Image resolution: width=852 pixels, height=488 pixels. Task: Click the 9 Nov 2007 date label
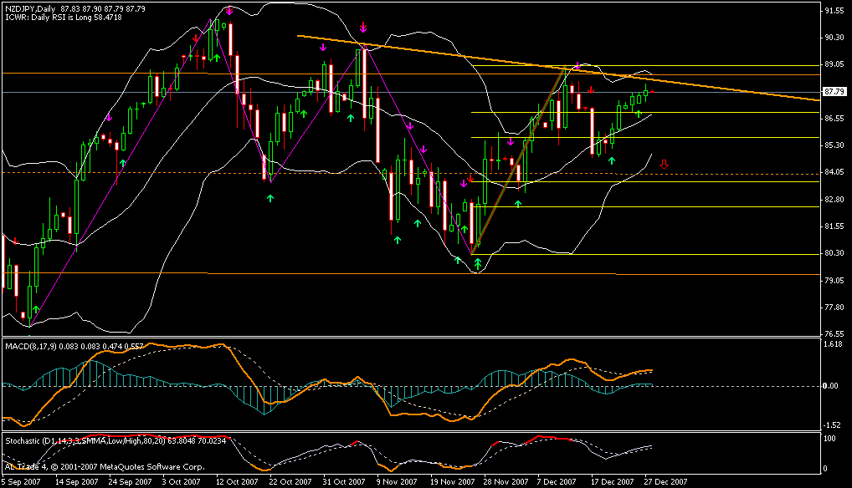pyautogui.click(x=397, y=481)
